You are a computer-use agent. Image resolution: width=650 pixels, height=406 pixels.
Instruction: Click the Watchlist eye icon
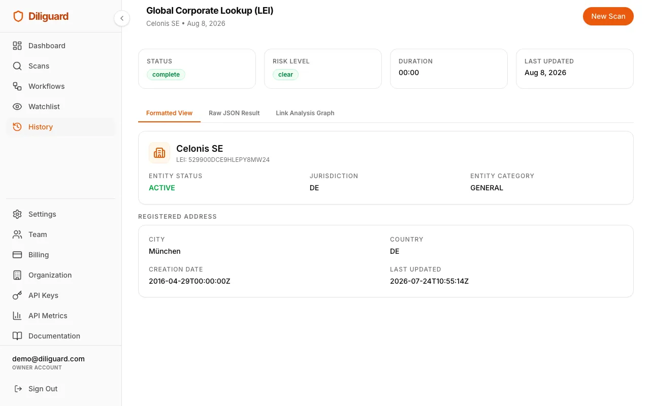pos(17,107)
